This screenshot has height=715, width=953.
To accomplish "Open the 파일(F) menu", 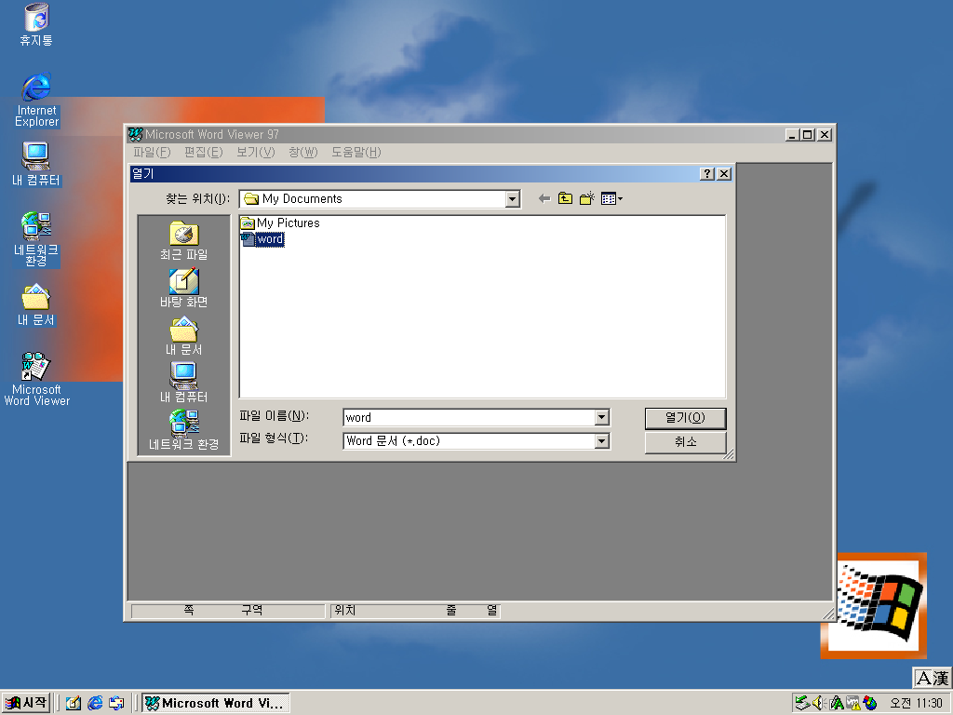I will pos(152,152).
